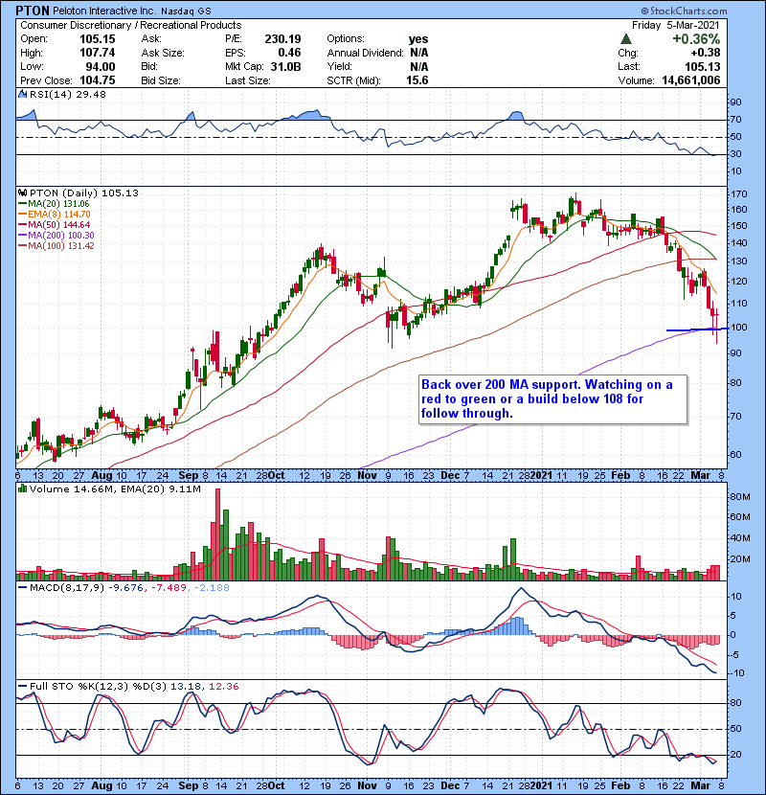Click the Mkt Cap value 31.0B
This screenshot has height=795, width=766.
pyautogui.click(x=286, y=66)
